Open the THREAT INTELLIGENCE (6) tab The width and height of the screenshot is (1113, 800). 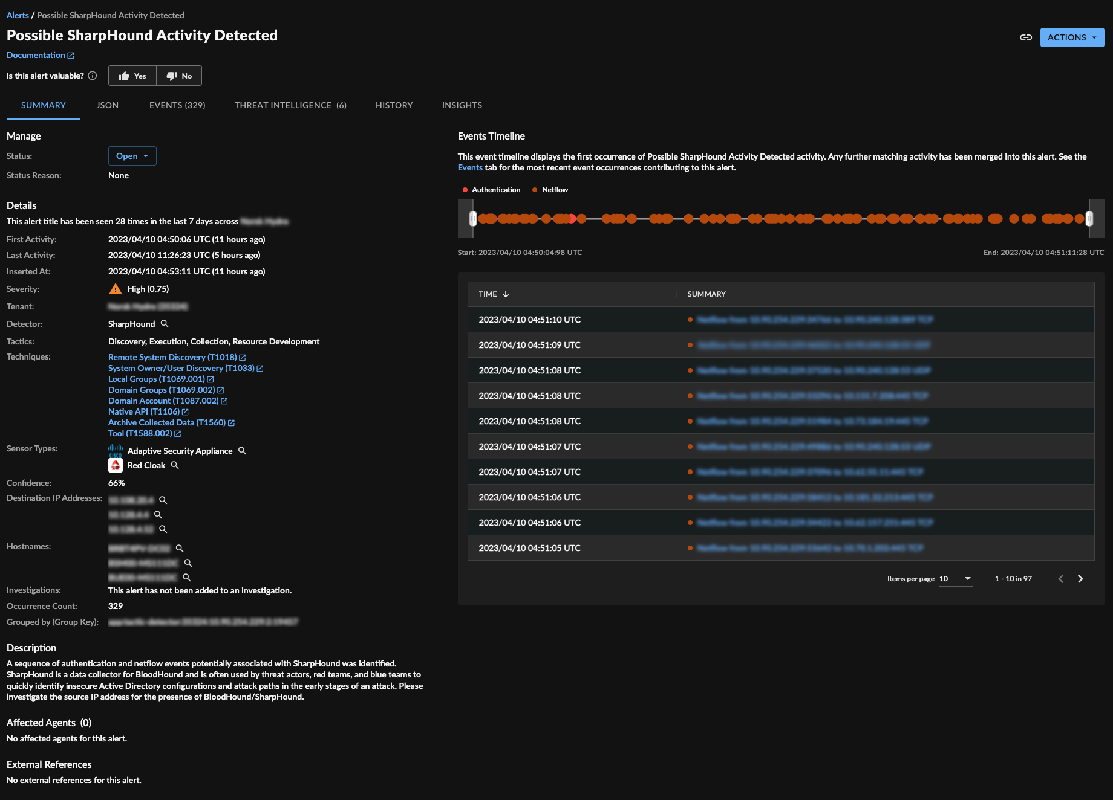pyautogui.click(x=290, y=105)
